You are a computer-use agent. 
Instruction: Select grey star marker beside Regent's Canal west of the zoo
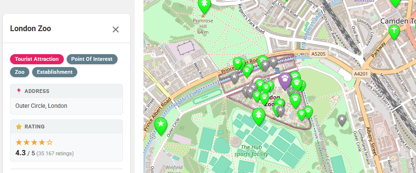point(234,78)
